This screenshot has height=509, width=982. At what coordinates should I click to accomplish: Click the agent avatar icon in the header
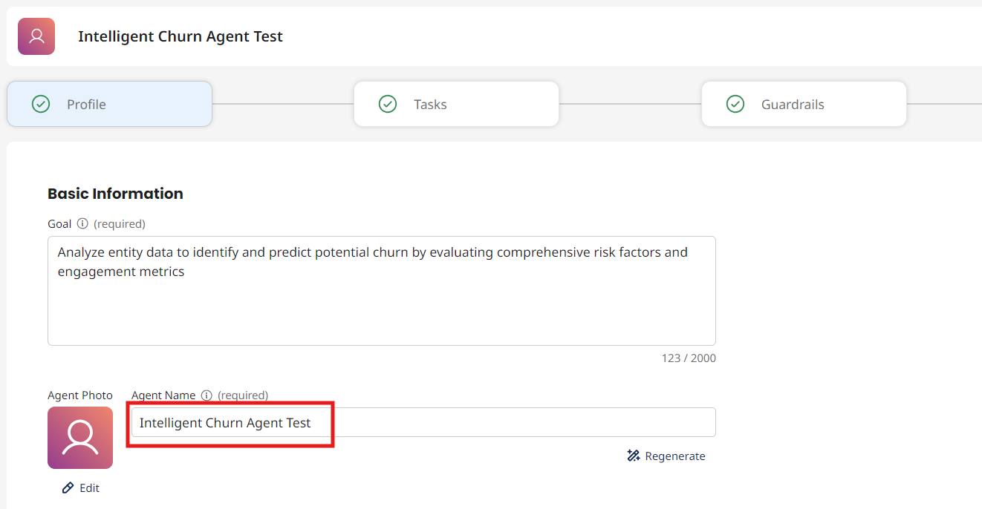point(36,36)
